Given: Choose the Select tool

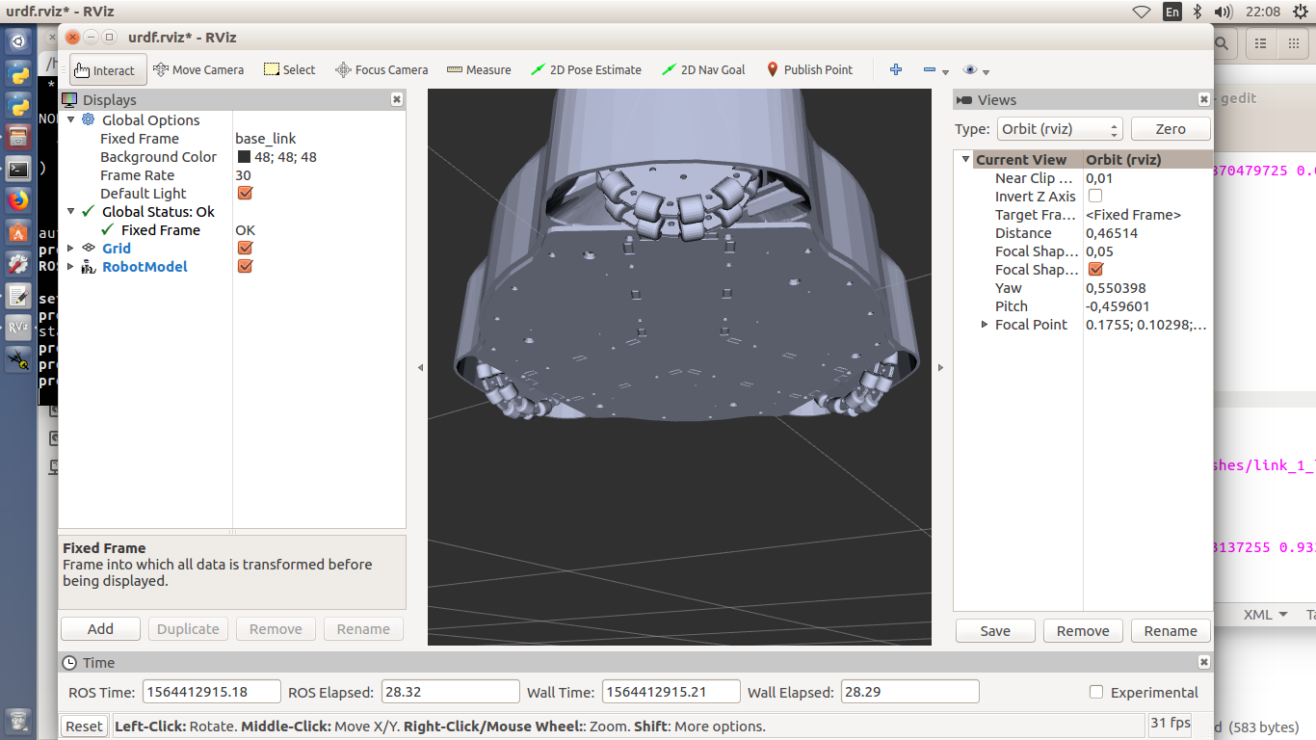Looking at the screenshot, I should pyautogui.click(x=289, y=69).
